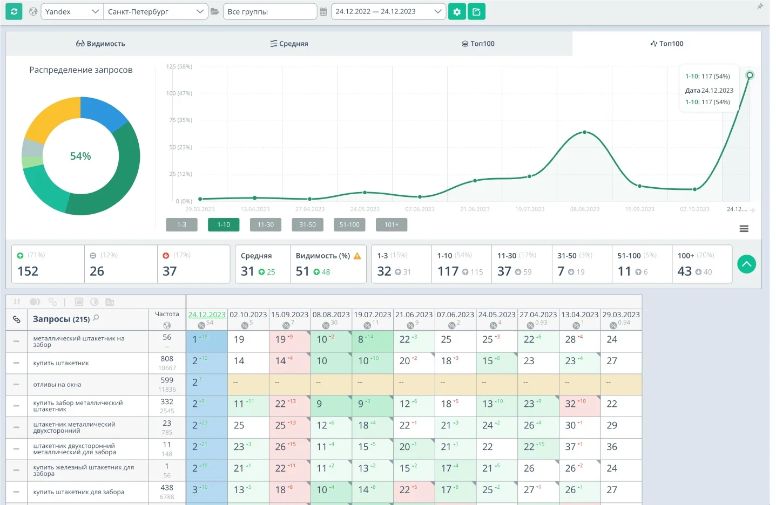776x505 pixels.
Task: Click the improved positions card showing 152
Action: point(48,264)
